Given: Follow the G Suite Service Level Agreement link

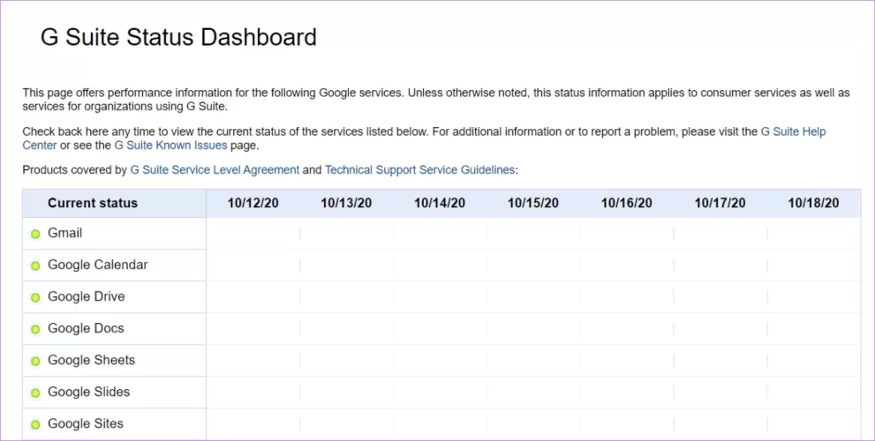Looking at the screenshot, I should [215, 170].
